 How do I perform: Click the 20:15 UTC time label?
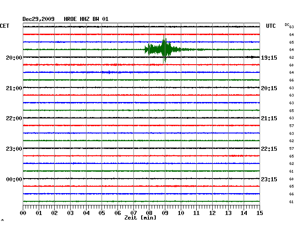pos(269,88)
